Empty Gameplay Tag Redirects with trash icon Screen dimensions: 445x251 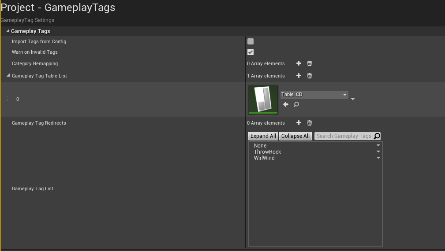tap(310, 123)
